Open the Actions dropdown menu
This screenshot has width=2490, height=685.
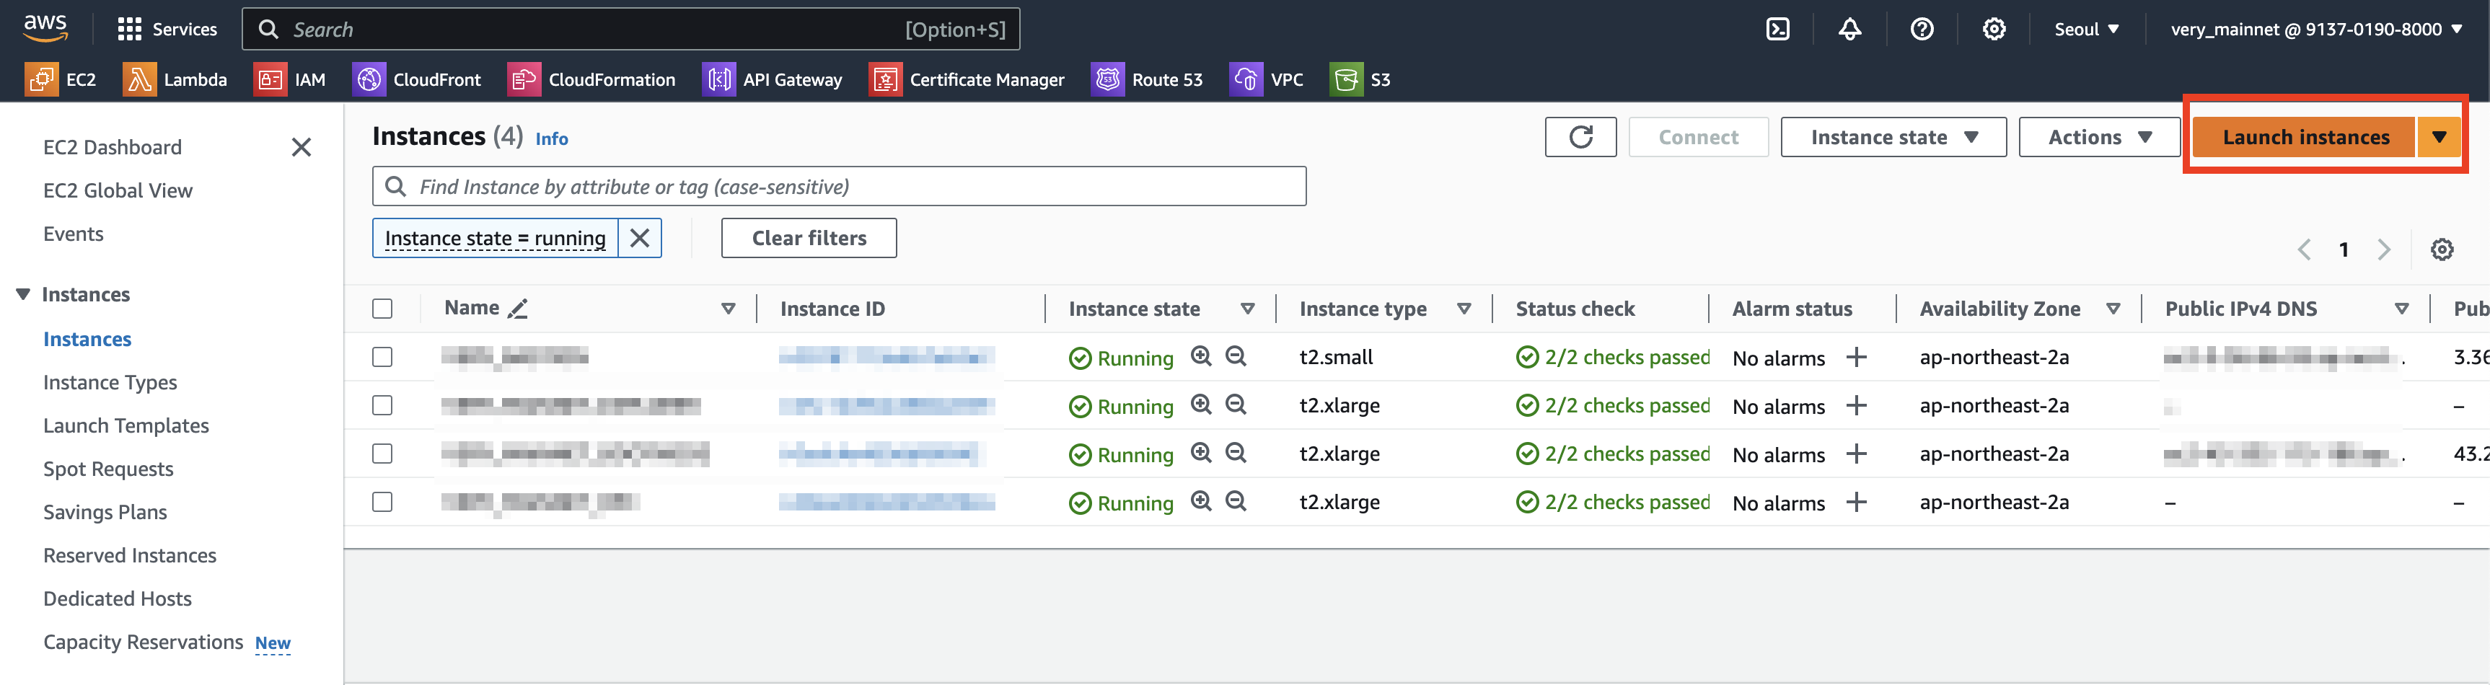click(2098, 137)
